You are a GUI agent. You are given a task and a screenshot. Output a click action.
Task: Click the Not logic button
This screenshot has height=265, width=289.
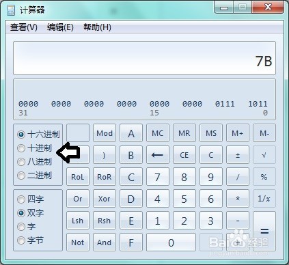[x=78, y=242]
